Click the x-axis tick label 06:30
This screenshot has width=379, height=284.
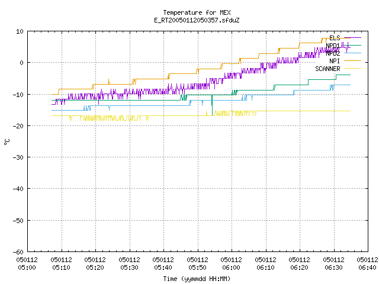click(x=334, y=267)
